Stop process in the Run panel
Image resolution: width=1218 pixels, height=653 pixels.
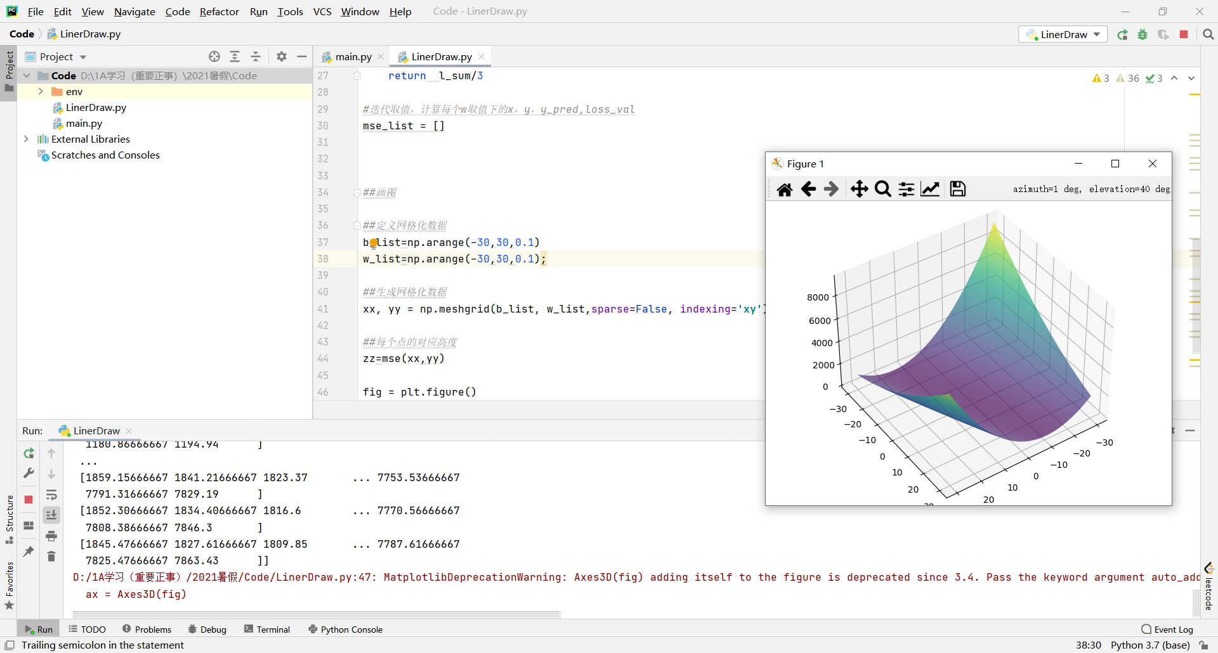29,500
